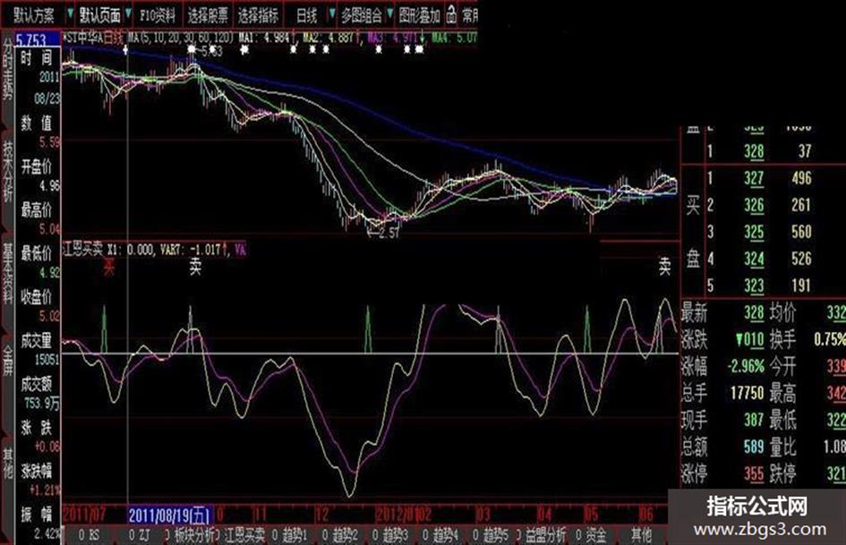Viewport: 846px width, 545px height.
Task: Open the 其他 tab in bottom bar
Action: (642, 535)
